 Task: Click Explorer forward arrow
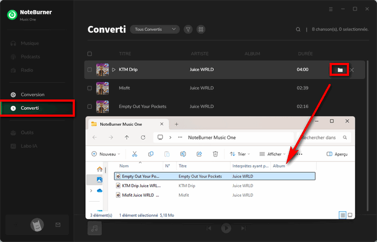coord(110,137)
